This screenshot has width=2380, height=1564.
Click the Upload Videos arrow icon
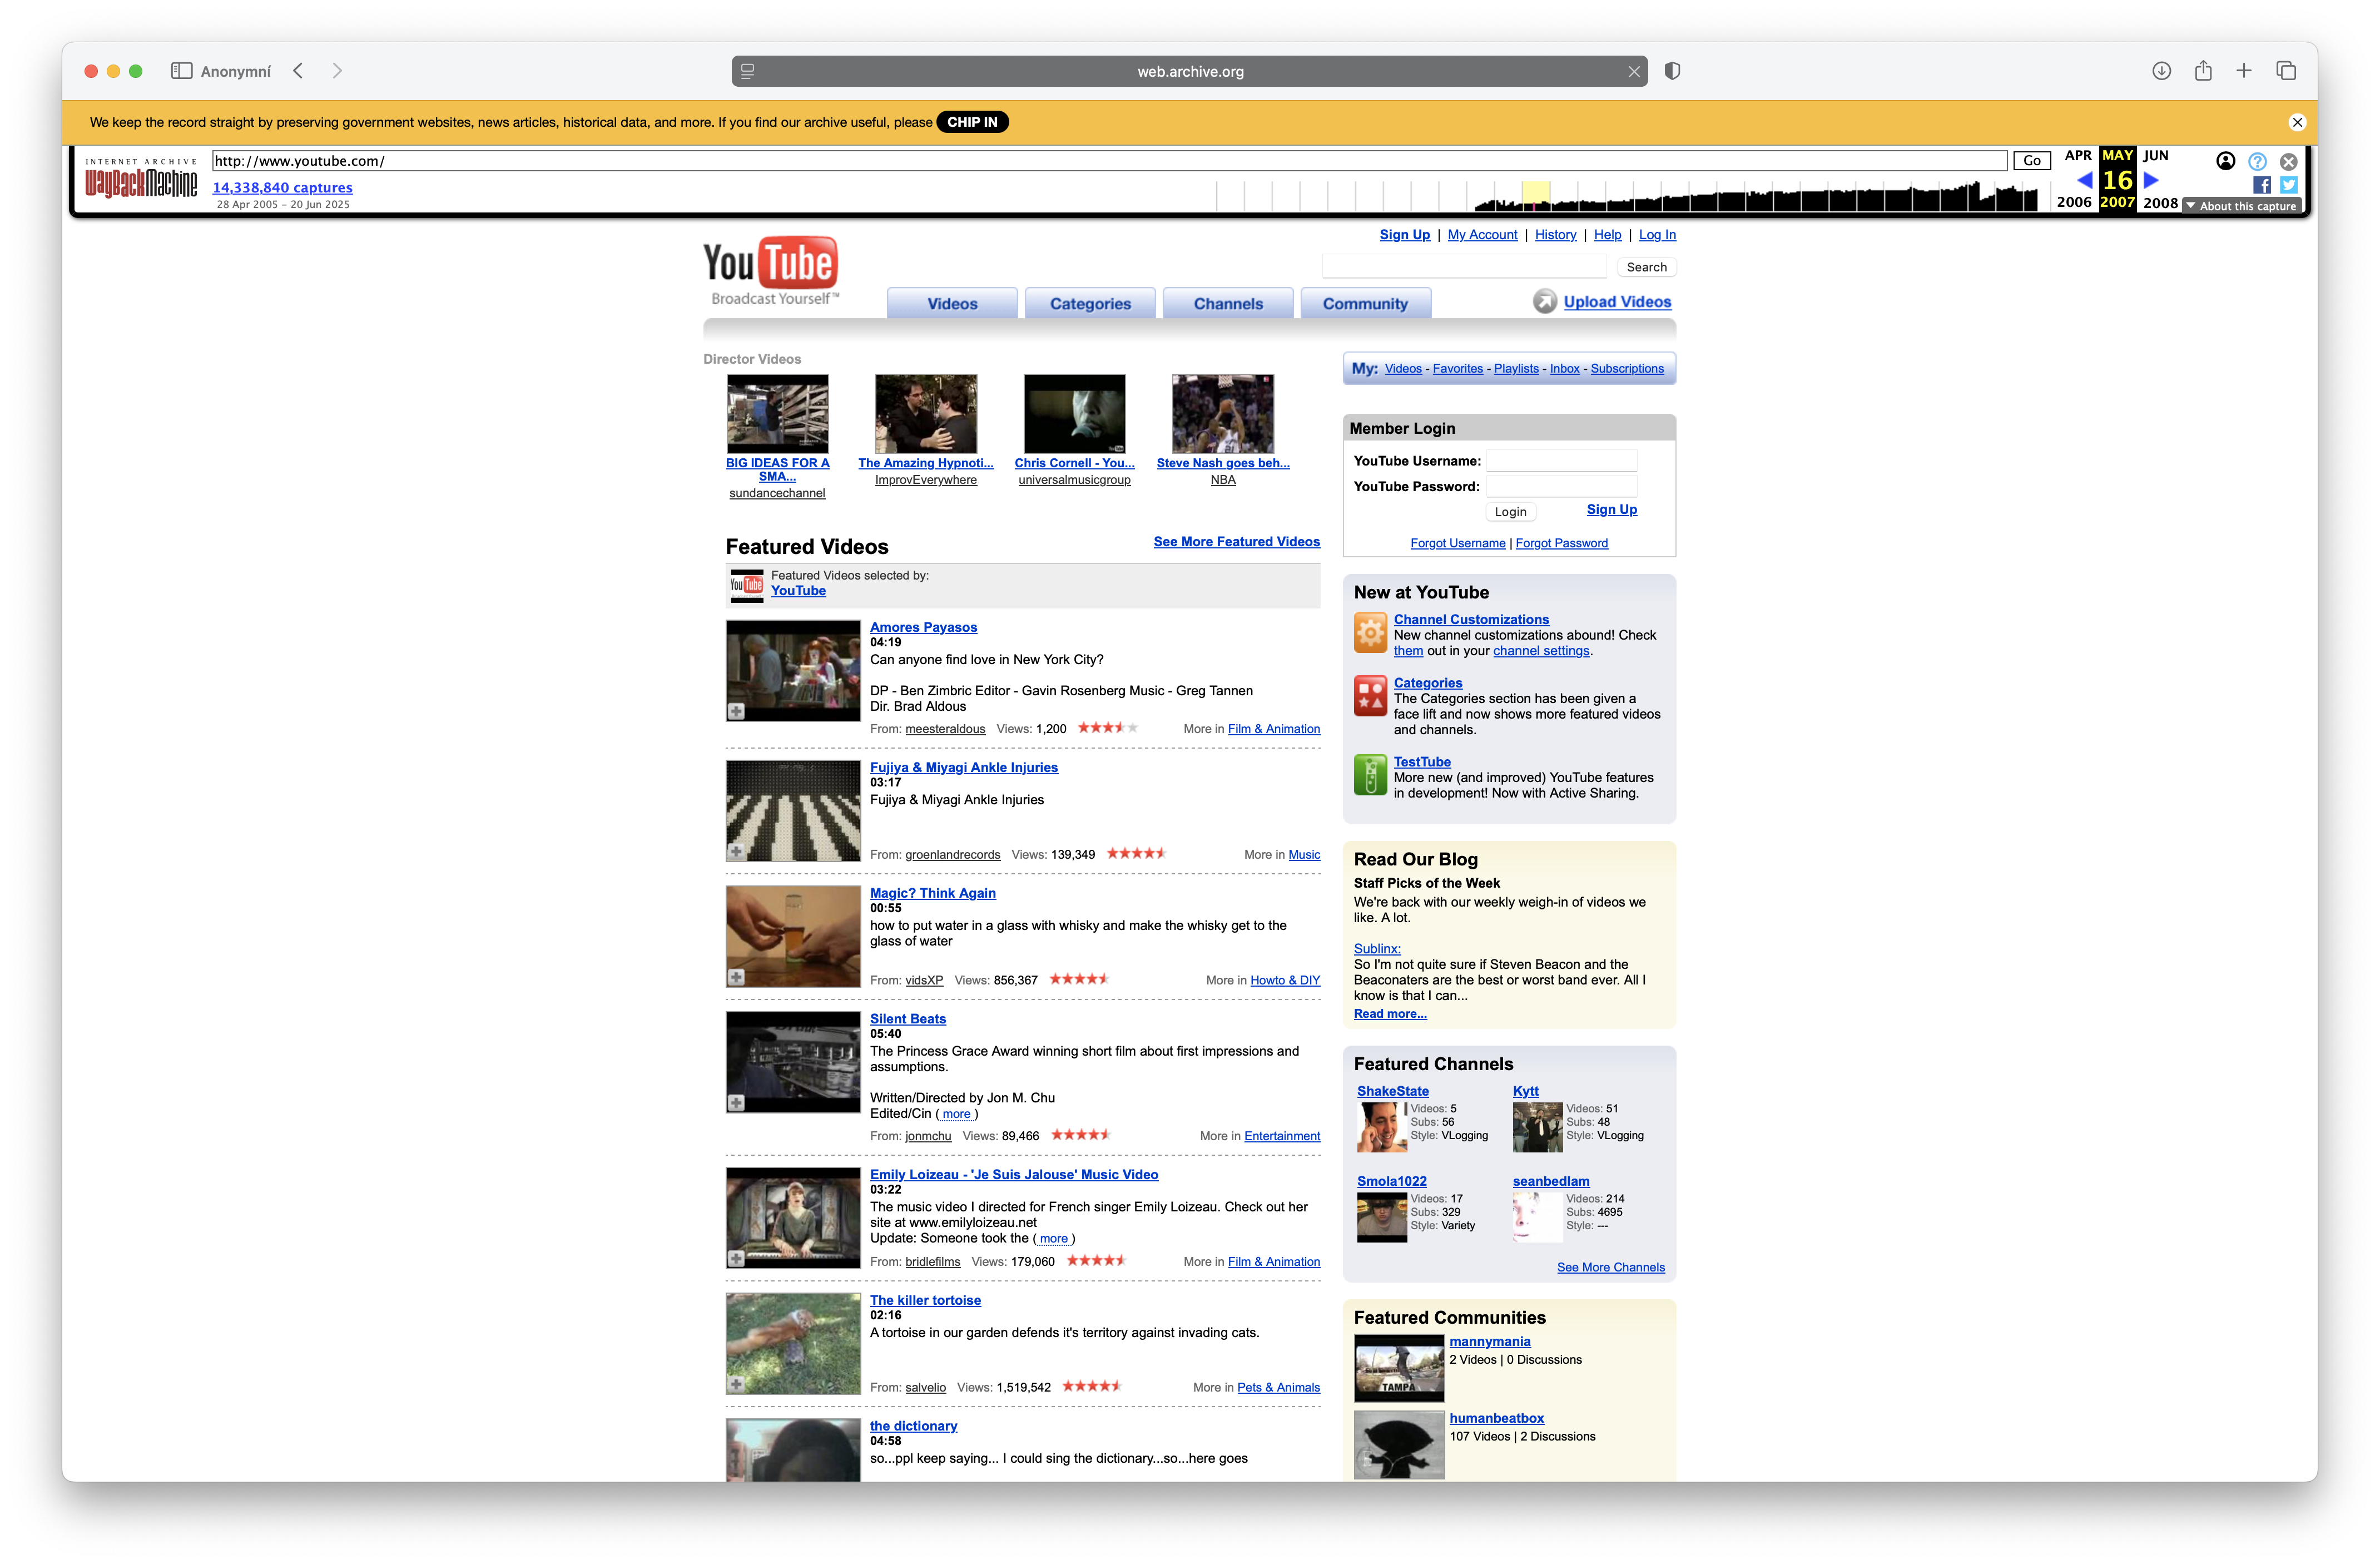click(1545, 302)
